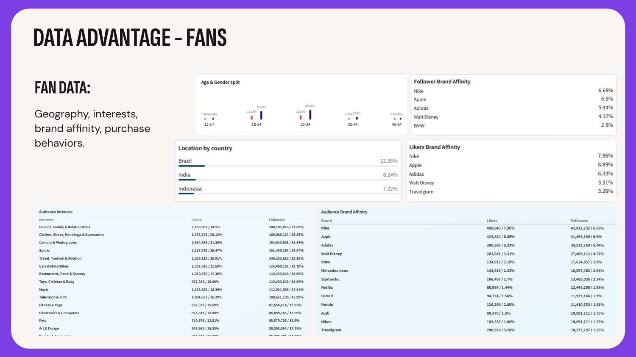Click the Follower Brand Affinity heading
Image resolution: width=636 pixels, height=357 pixels.
442,82
